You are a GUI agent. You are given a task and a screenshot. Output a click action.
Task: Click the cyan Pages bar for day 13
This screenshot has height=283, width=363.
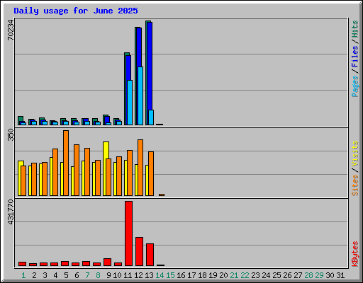151,117
